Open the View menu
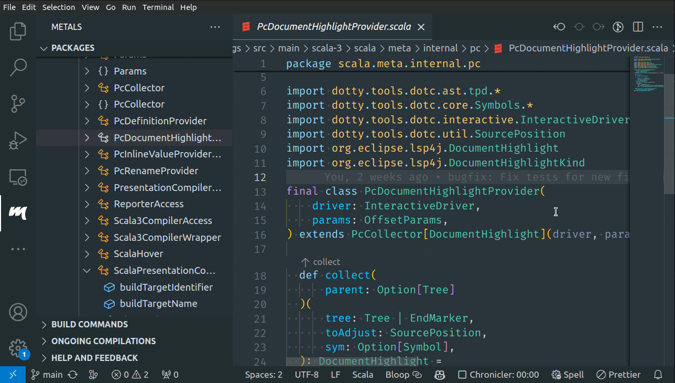Image resolution: width=675 pixels, height=383 pixels. 91,7
